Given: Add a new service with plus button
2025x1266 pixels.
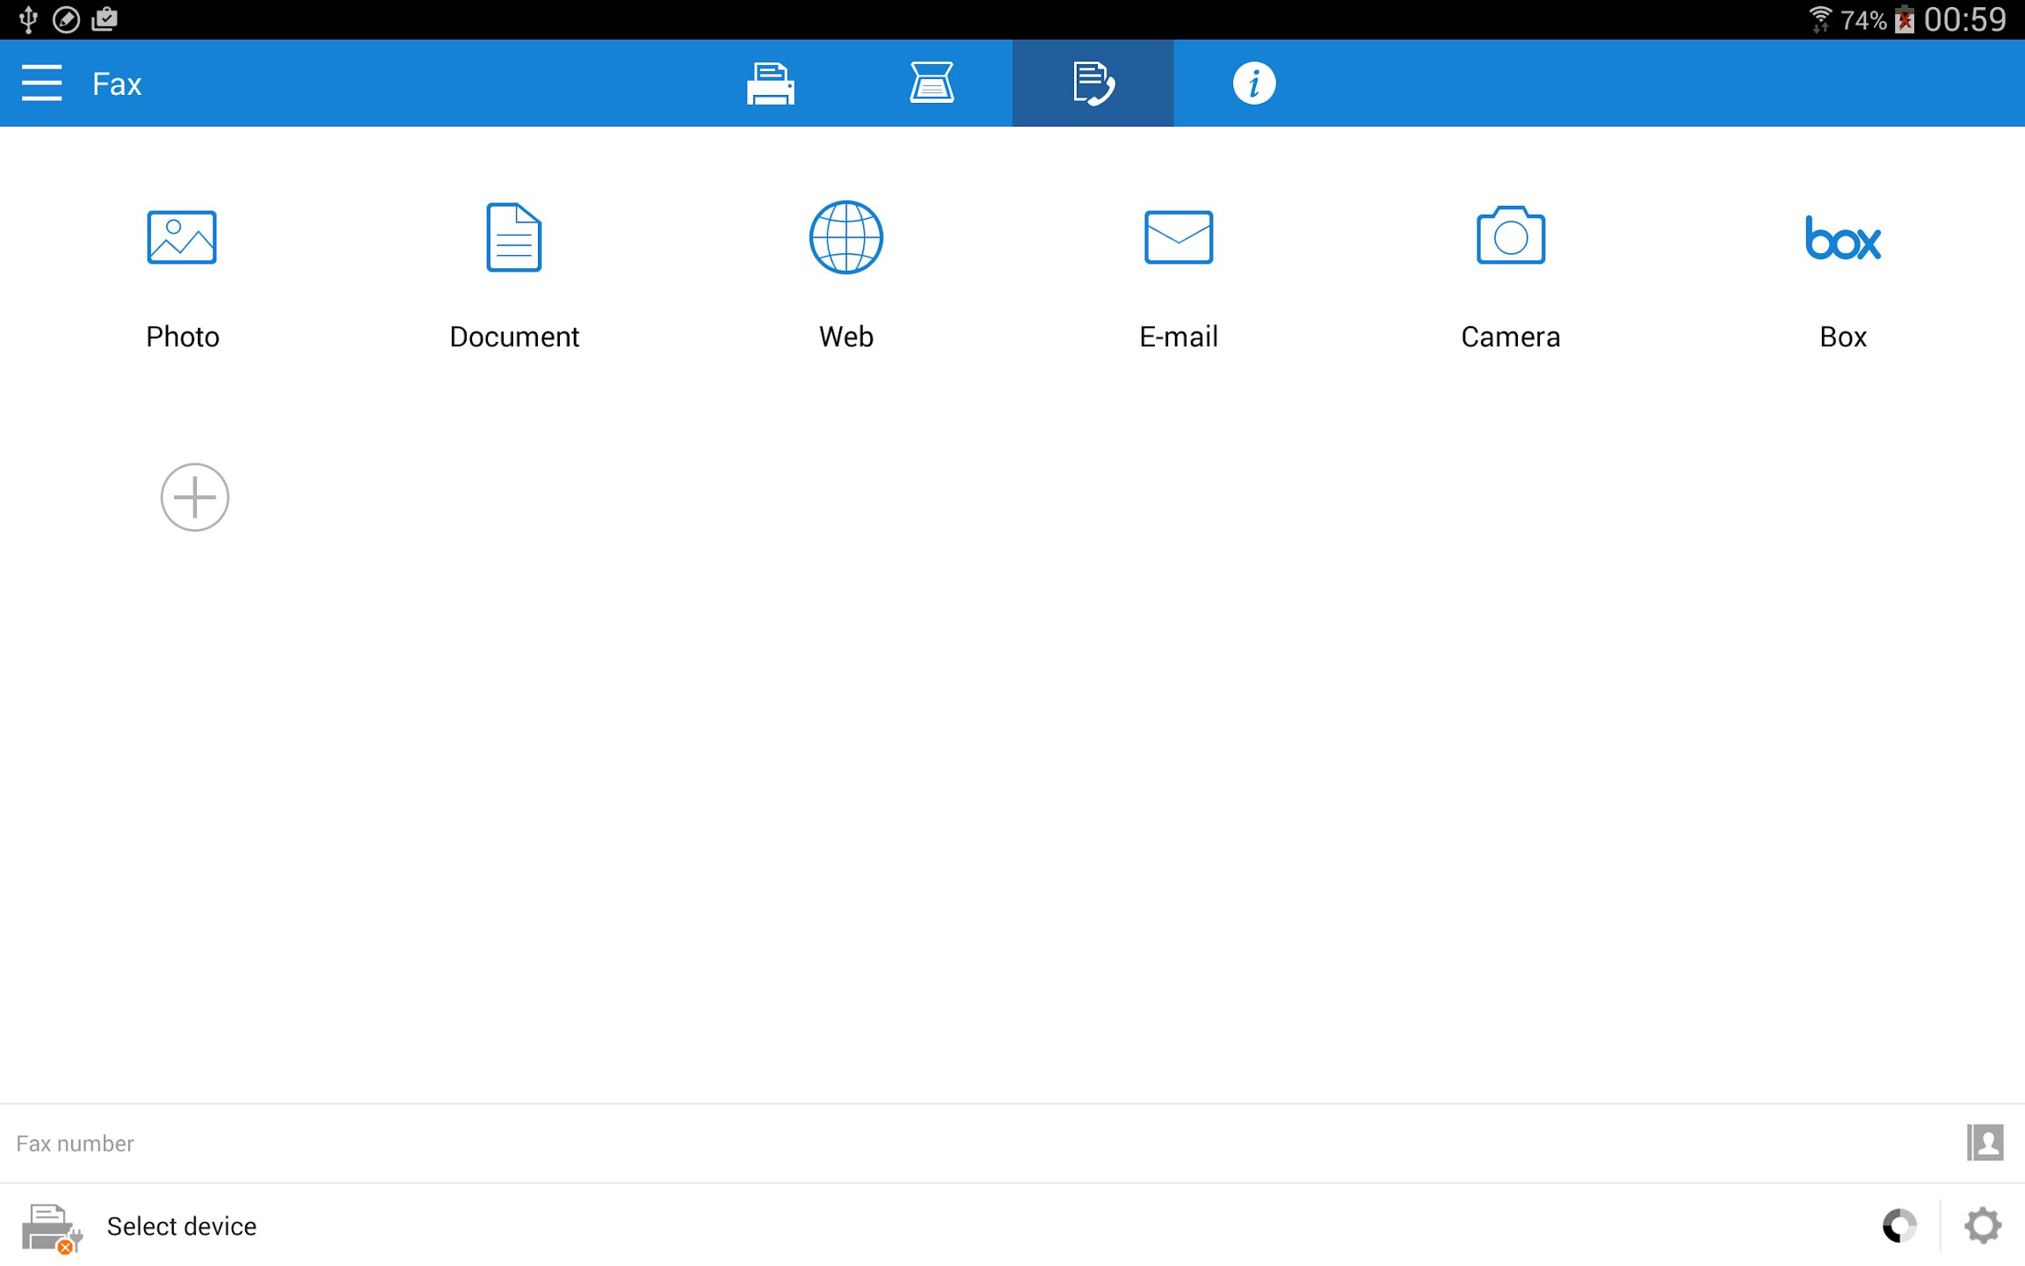Looking at the screenshot, I should 194,498.
